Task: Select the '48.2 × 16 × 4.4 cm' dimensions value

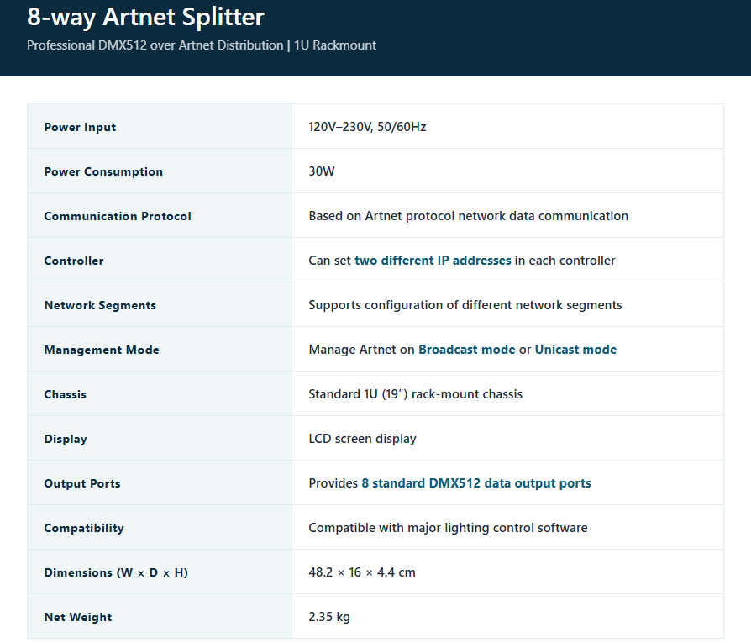Action: click(362, 572)
